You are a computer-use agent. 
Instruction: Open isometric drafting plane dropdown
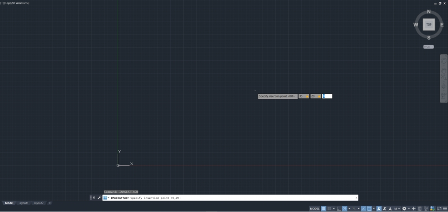[x=359, y=209]
